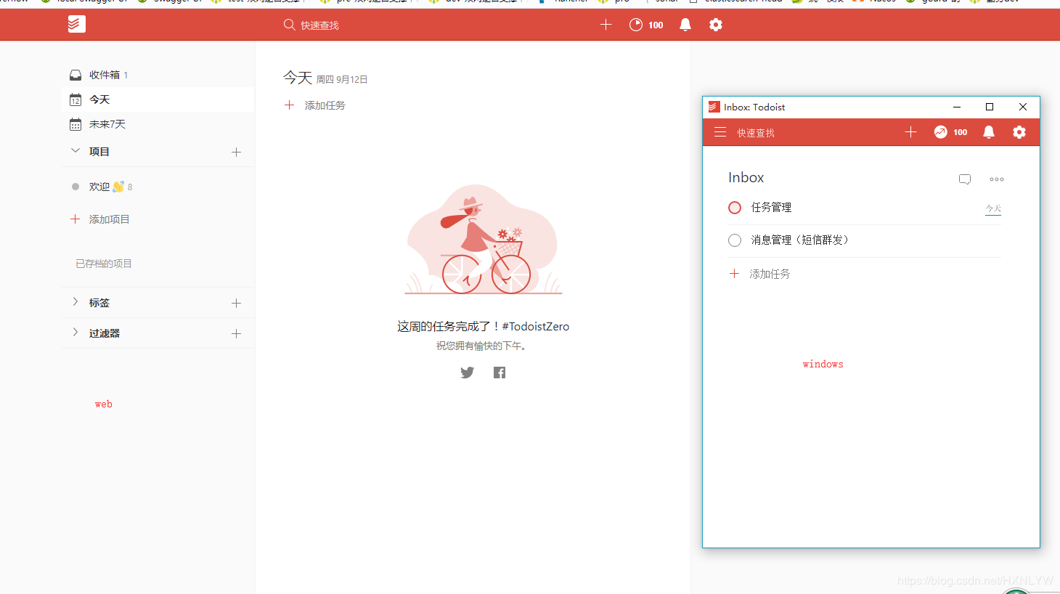Open the Inbox three-dot more menu

pyautogui.click(x=997, y=179)
